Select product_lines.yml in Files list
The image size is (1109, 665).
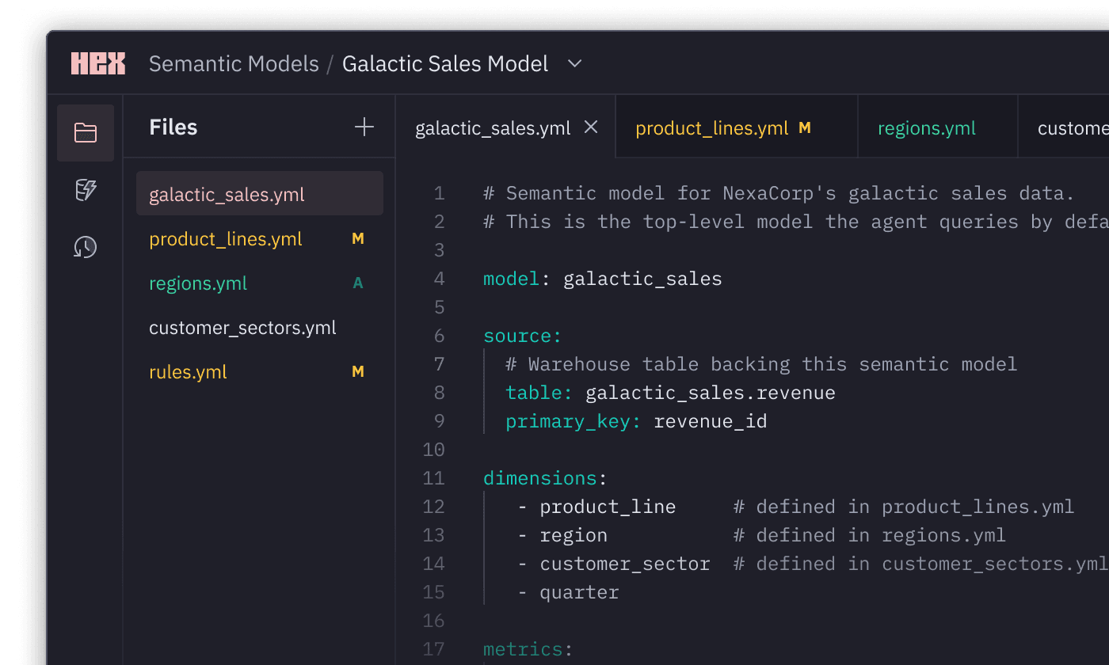[x=260, y=238]
